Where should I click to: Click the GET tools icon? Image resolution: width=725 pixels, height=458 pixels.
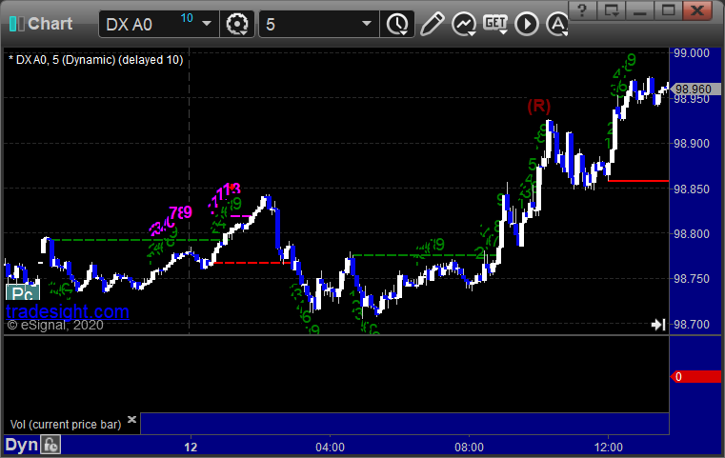coord(495,24)
